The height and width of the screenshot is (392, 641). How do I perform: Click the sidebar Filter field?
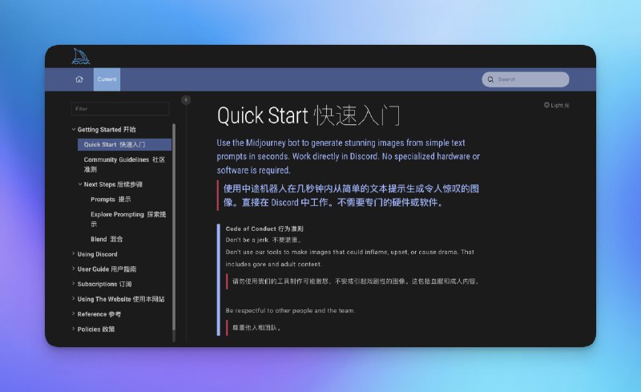pyautogui.click(x=120, y=109)
